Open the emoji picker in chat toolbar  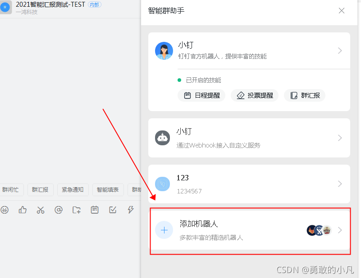pyautogui.click(x=5, y=210)
